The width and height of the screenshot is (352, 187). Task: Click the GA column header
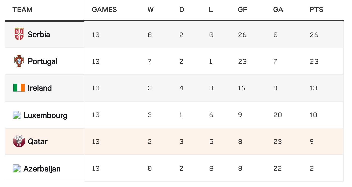click(278, 10)
